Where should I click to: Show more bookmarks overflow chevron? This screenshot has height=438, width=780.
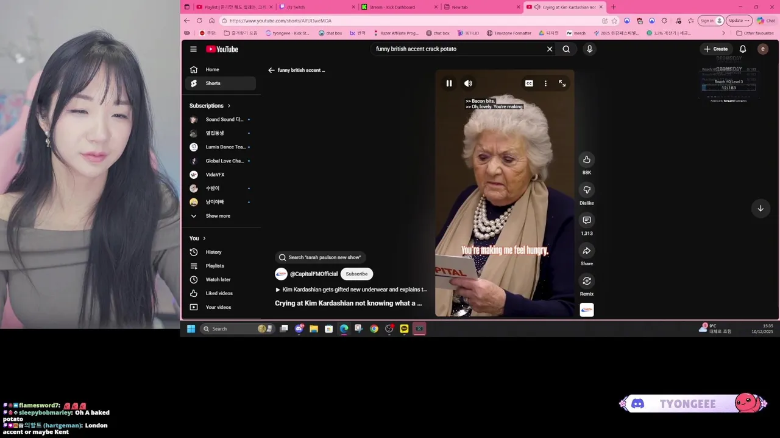click(x=723, y=33)
